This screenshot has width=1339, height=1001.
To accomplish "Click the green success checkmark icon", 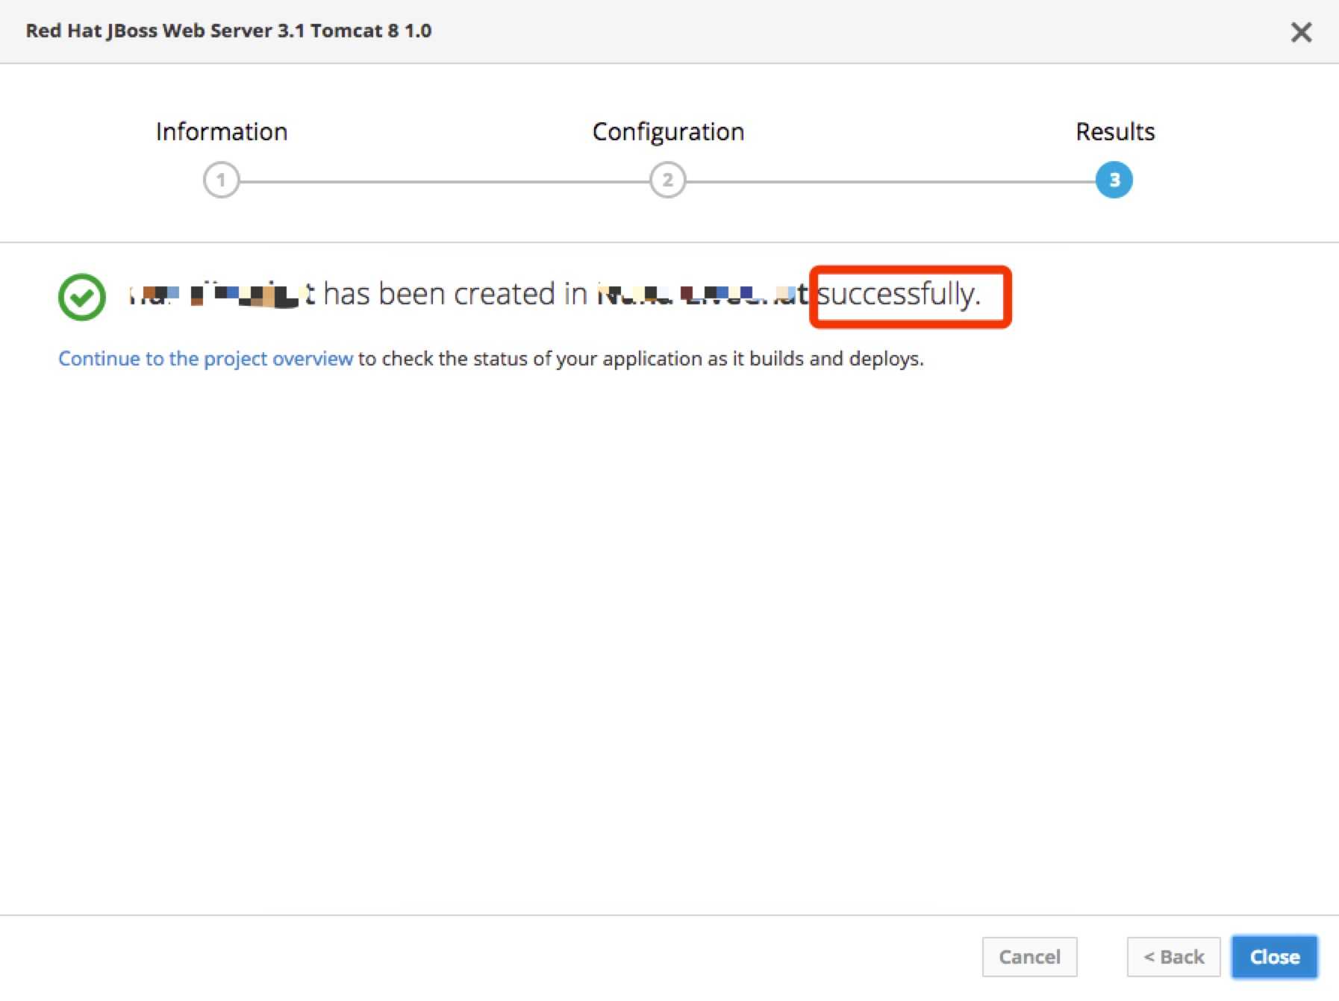I will [82, 297].
